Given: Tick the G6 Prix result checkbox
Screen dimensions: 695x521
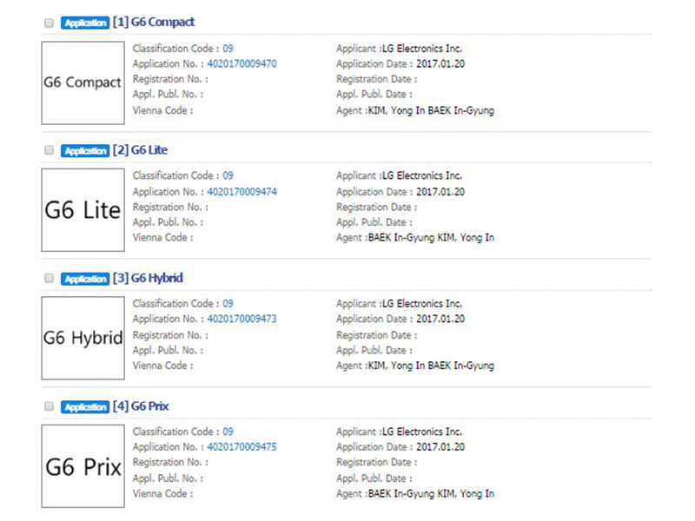Looking at the screenshot, I should (49, 406).
